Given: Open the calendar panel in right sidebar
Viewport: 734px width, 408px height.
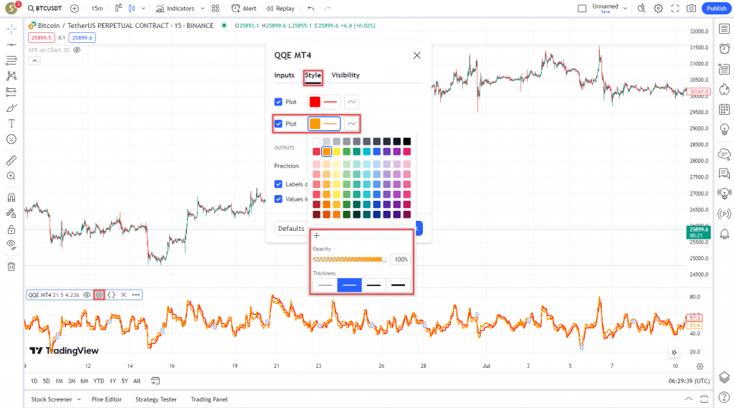Looking at the screenshot, I should pos(724,110).
